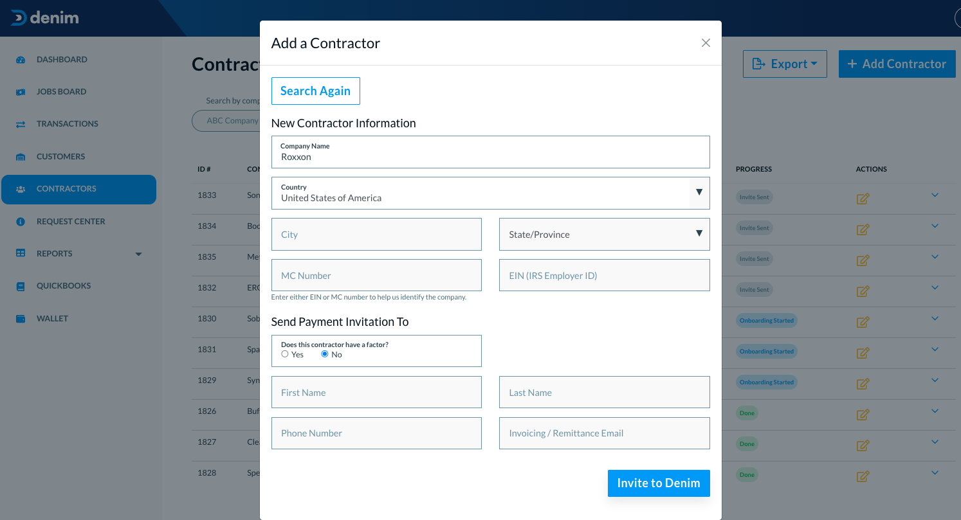This screenshot has height=520, width=961.
Task: Click the Transactions arrows icon
Action: pyautogui.click(x=21, y=124)
